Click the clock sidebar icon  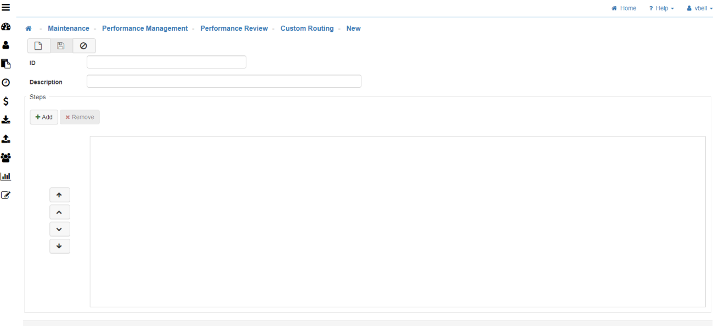[x=6, y=83]
